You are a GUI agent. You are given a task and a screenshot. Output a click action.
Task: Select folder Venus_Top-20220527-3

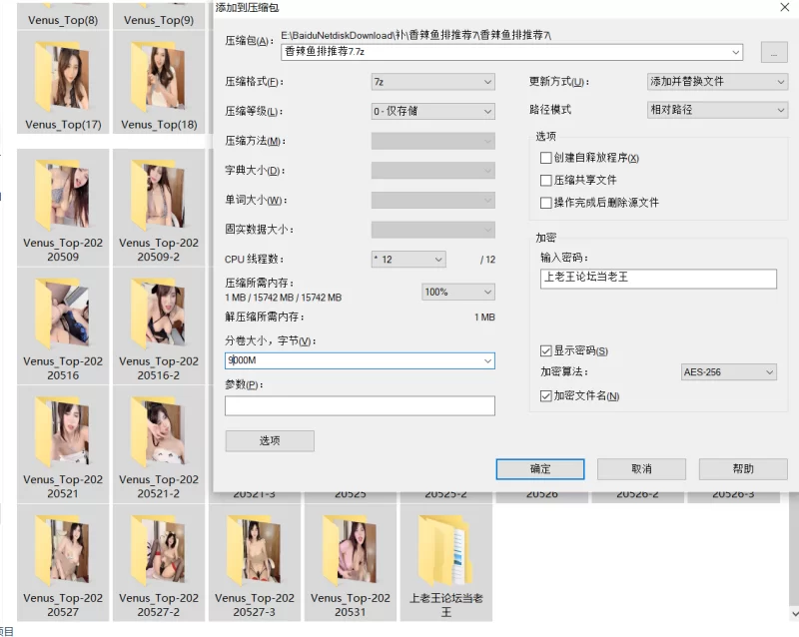[x=255, y=562]
